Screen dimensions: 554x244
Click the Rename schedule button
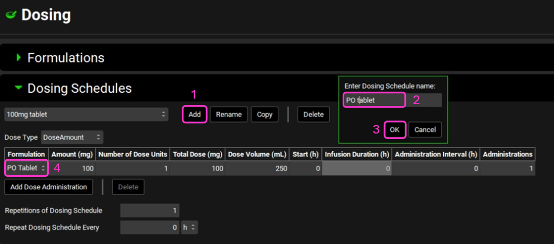229,114
